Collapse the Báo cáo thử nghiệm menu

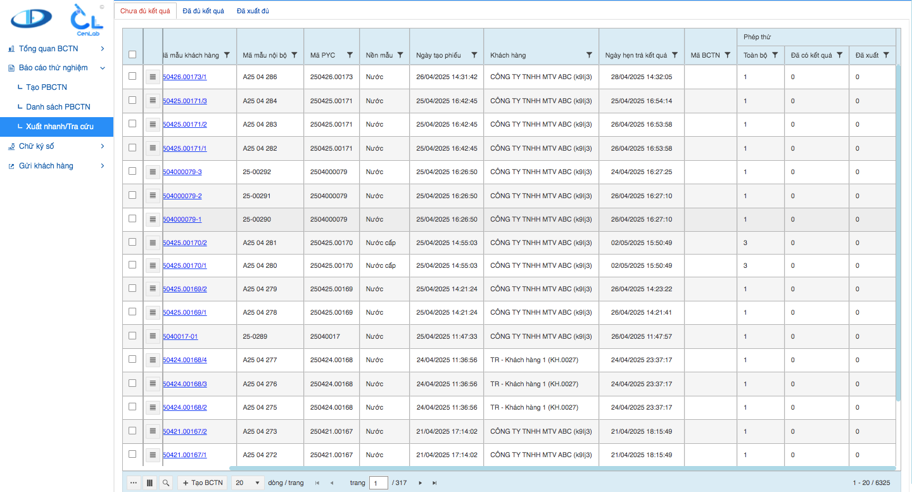(x=56, y=68)
